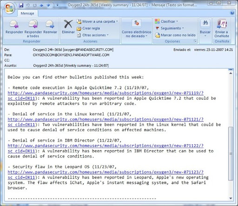Click the Seguimiento red flag icon
The height and width of the screenshot is (206, 238).
tap(157, 28)
